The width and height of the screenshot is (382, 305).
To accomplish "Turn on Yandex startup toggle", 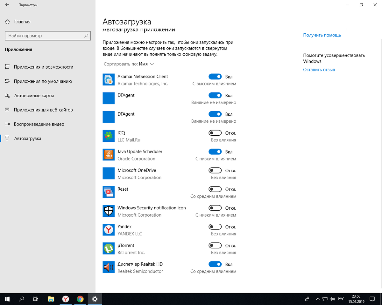I will click(215, 227).
